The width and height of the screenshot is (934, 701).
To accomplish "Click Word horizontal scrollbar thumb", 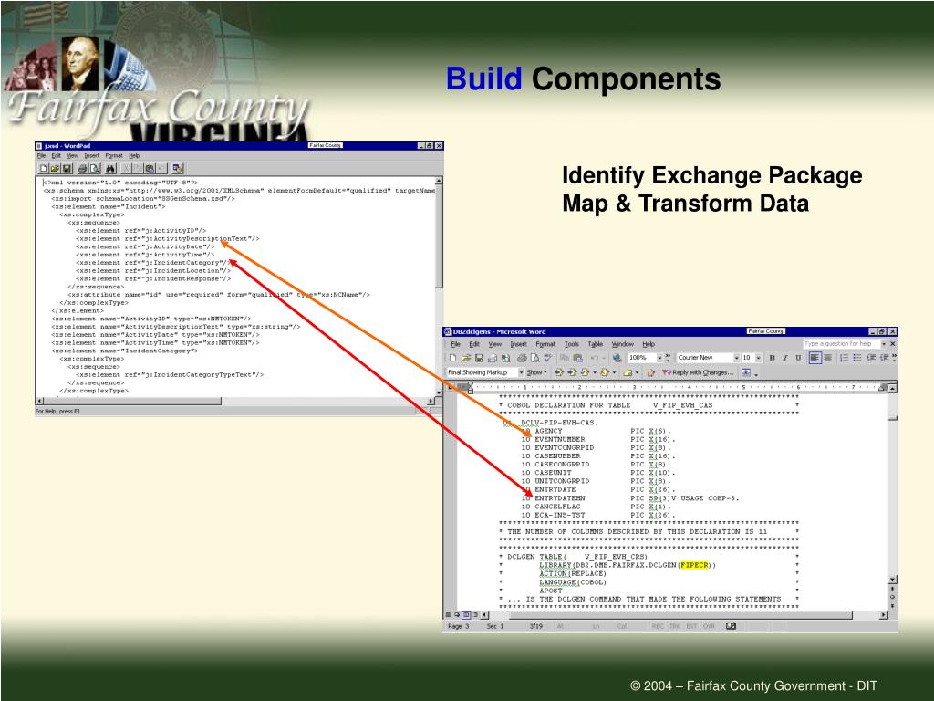I will (680, 614).
